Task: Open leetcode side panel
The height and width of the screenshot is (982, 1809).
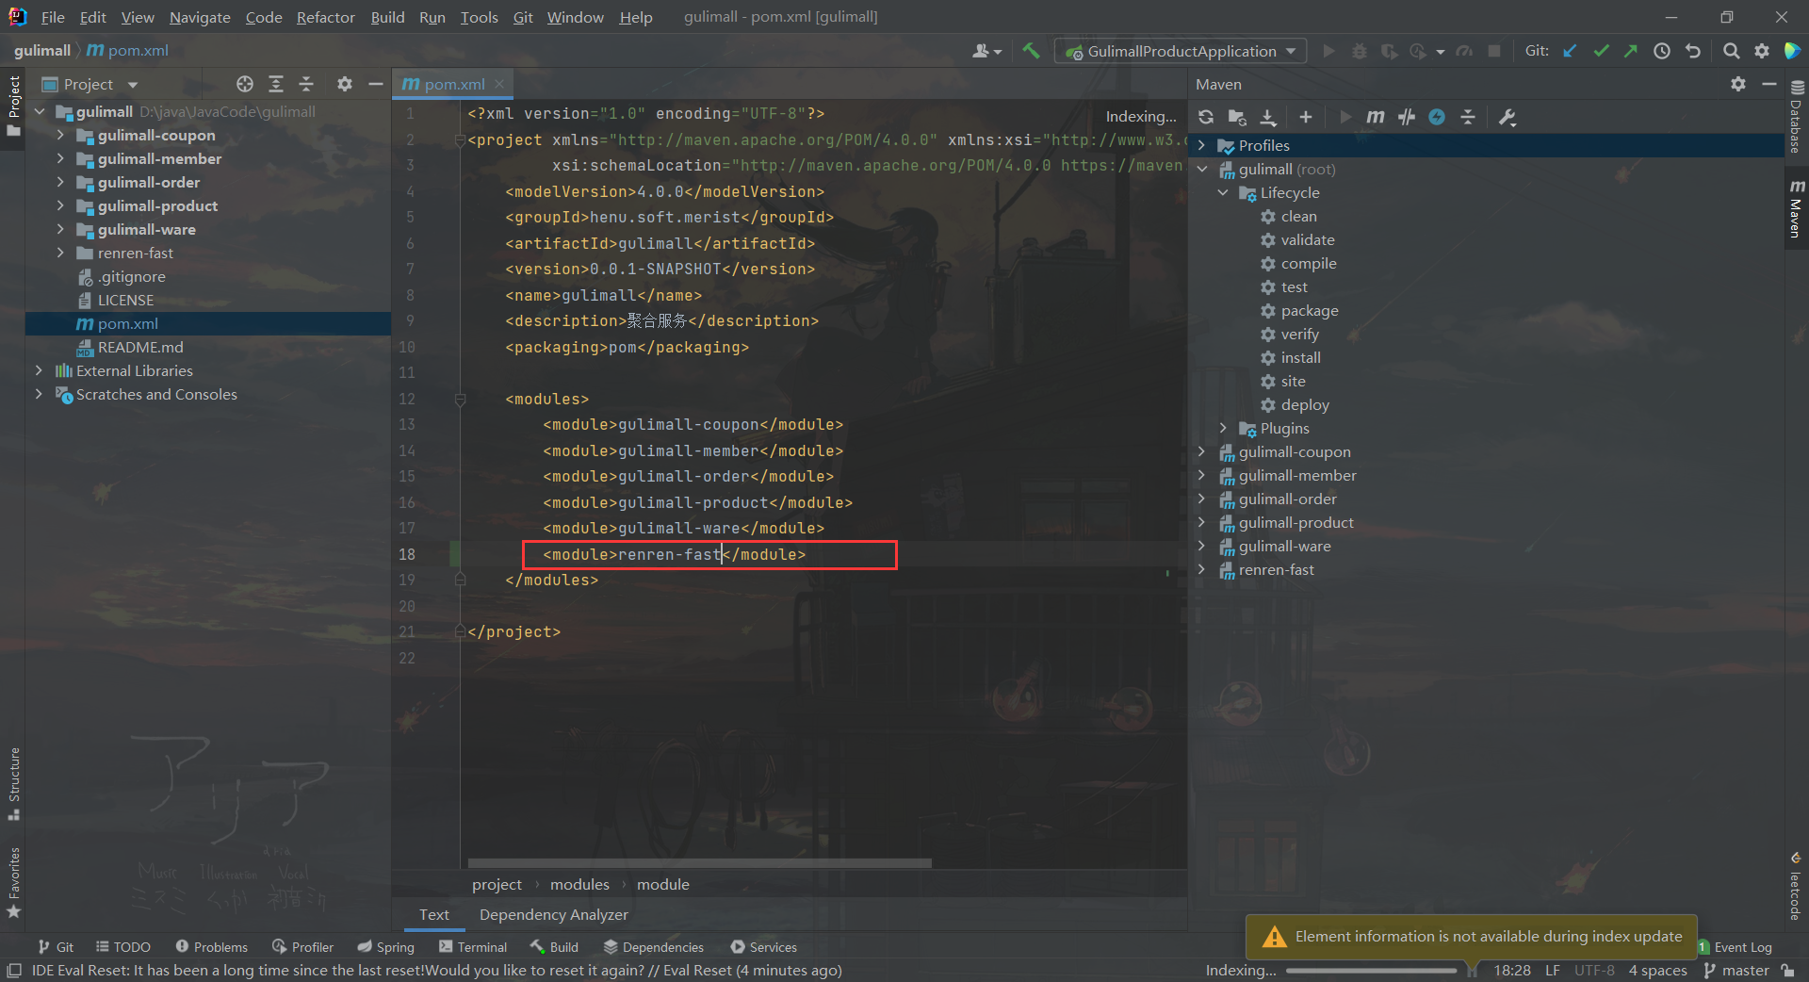Action: (1796, 886)
